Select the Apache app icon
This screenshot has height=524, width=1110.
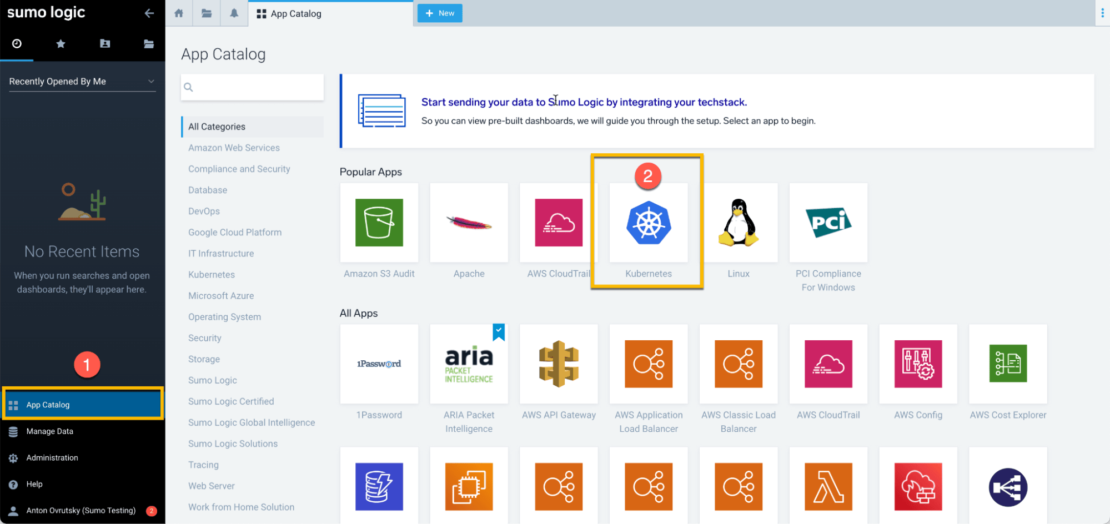(x=469, y=223)
